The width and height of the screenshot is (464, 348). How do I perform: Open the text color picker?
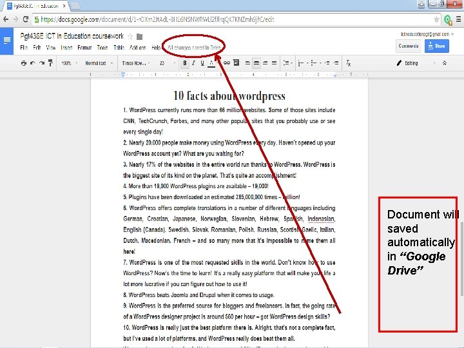[x=211, y=63]
